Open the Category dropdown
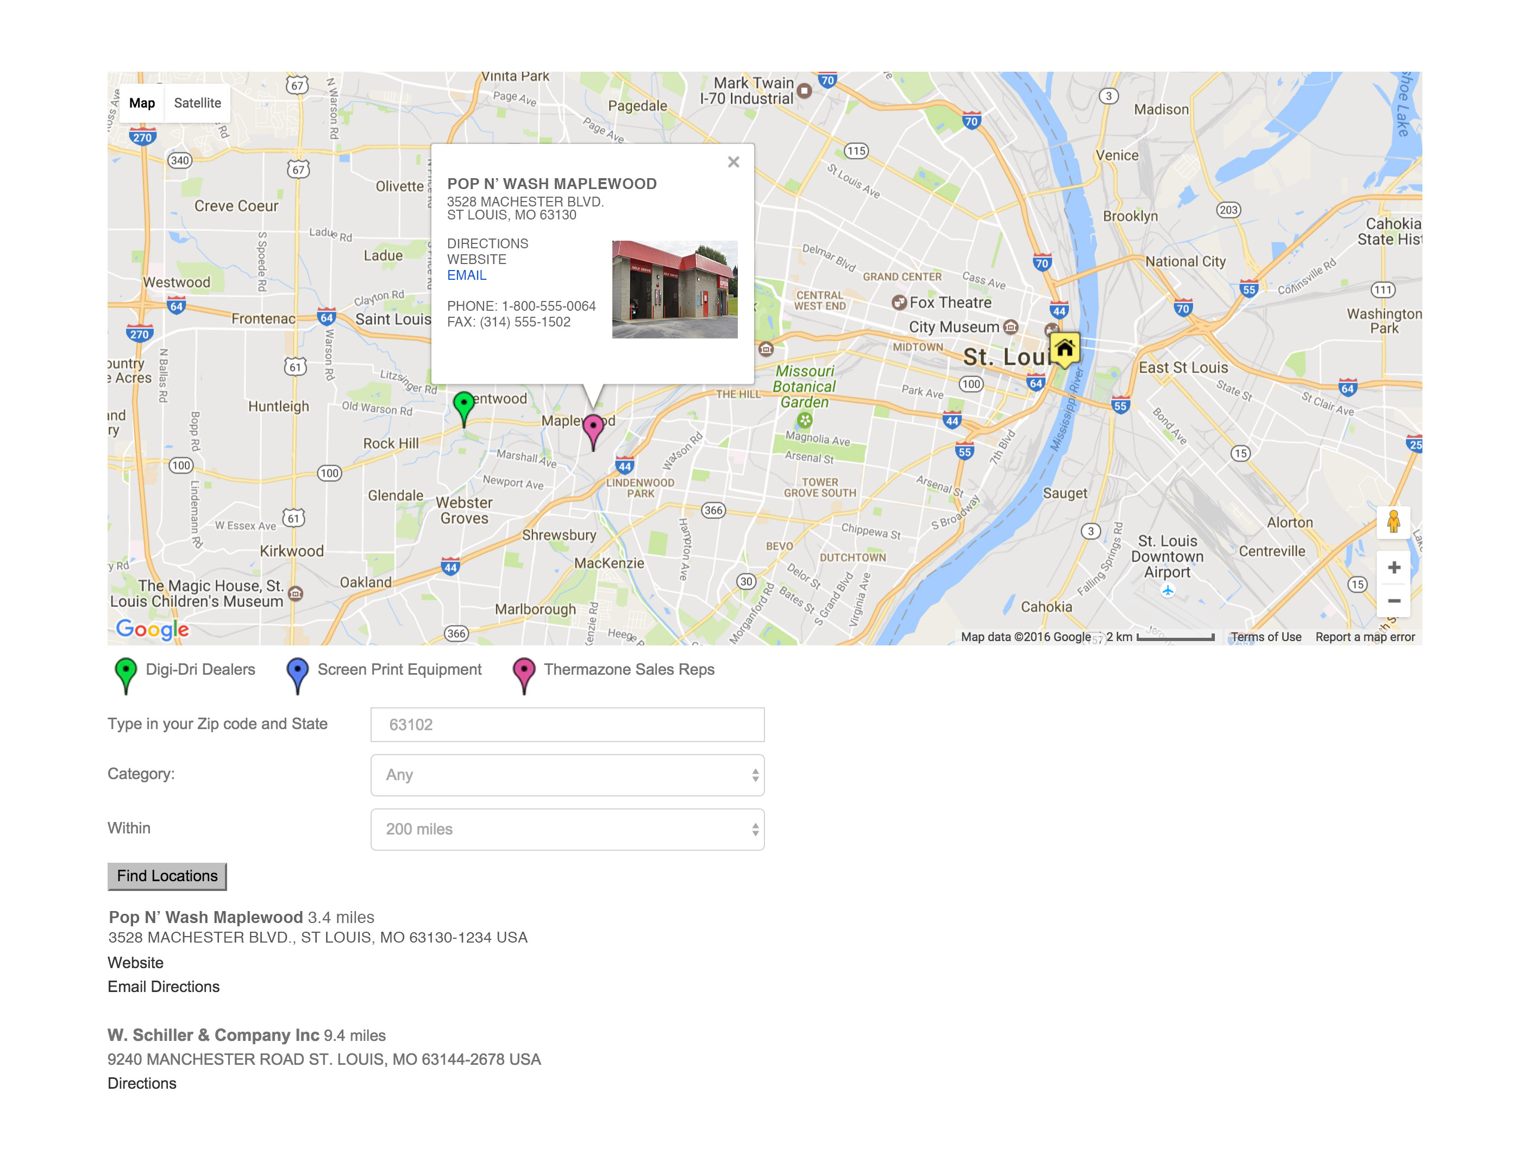 pos(567,775)
